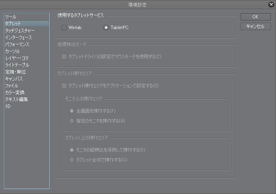Image resolution: width=276 pixels, height=194 pixels.
Task: Open 定規・単位 settings
Action: pos(26,72)
